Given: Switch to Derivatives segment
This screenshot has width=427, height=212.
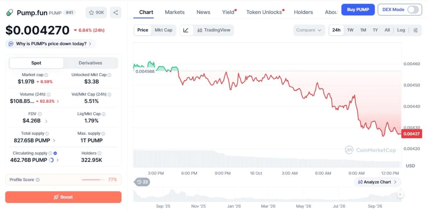Looking at the screenshot, I should (x=90, y=63).
